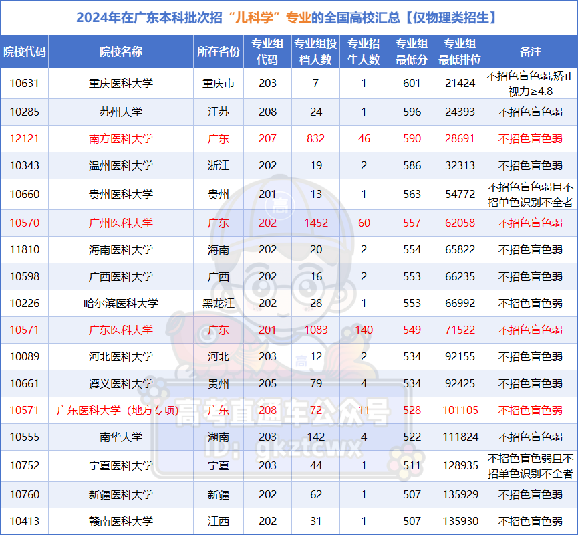The width and height of the screenshot is (578, 535).
Task: Select the 专业组代码 column header
Action: [267, 52]
